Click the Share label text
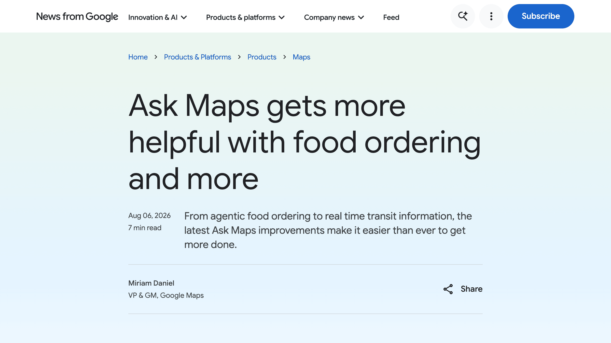The height and width of the screenshot is (343, 611). [471, 289]
